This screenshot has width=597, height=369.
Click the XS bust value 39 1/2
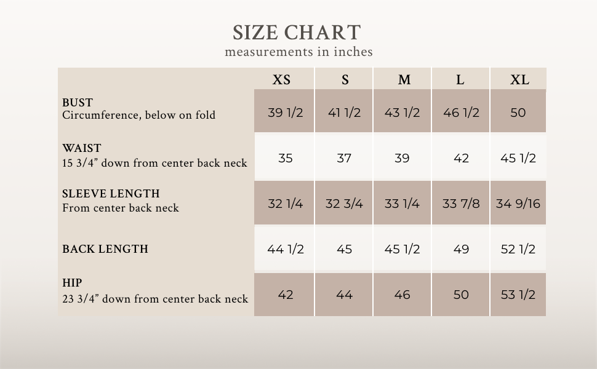(x=286, y=113)
